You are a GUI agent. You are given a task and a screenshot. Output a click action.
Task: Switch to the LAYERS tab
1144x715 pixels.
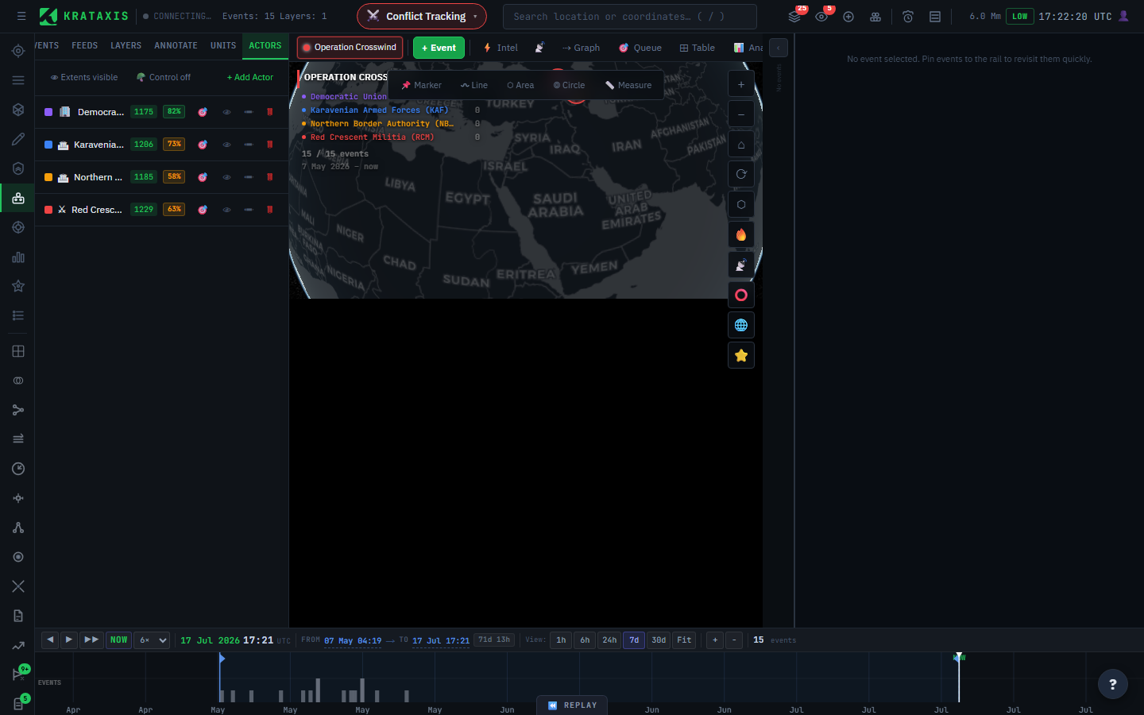126,46
